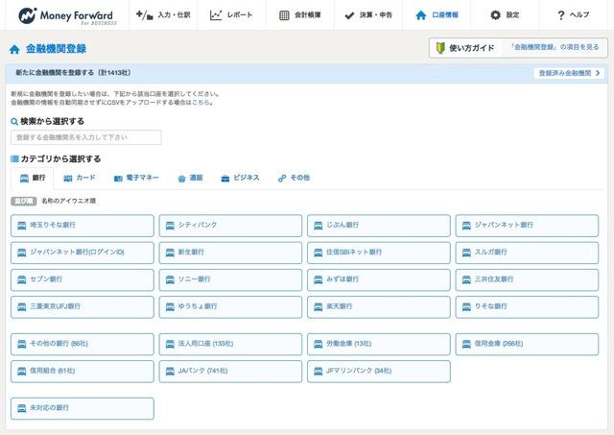Select 三井住友銀行

[527, 279]
